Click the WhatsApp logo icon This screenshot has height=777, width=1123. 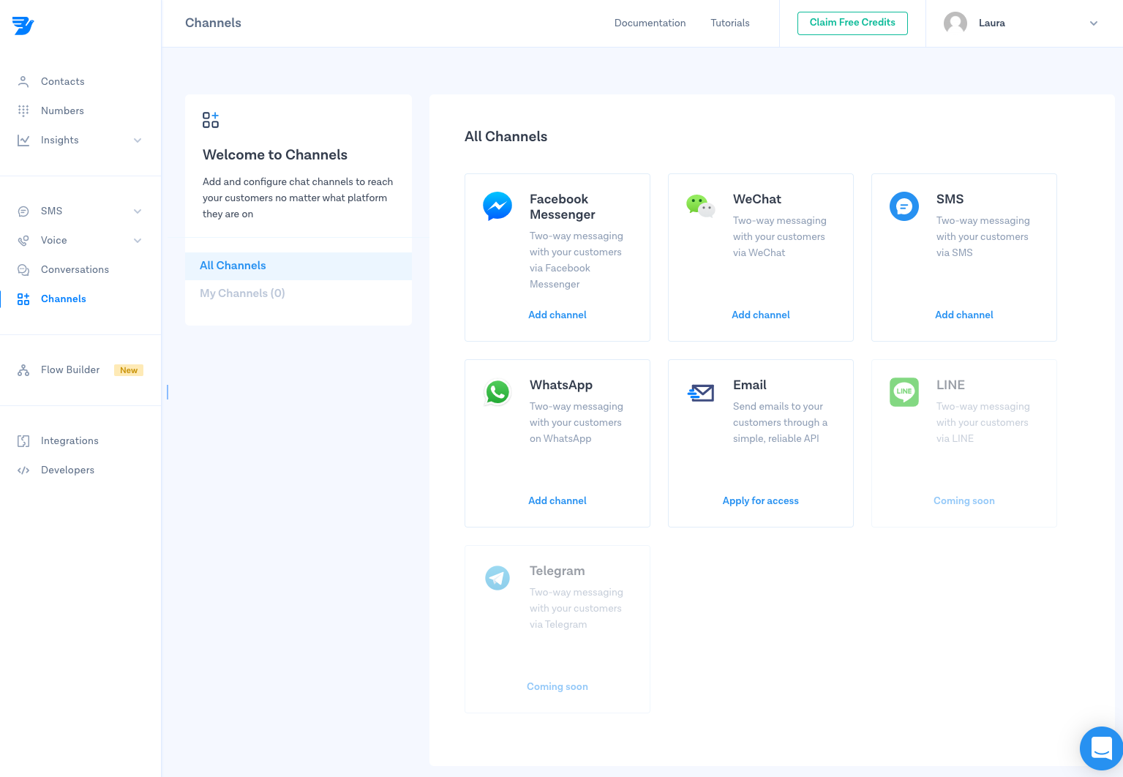click(x=497, y=391)
